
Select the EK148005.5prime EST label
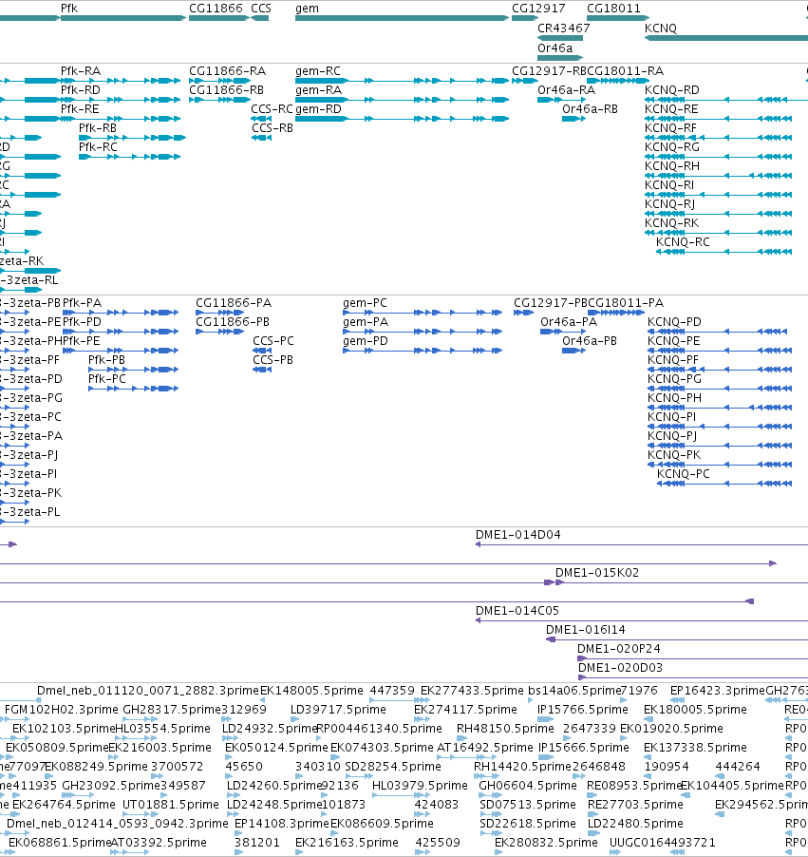[311, 691]
